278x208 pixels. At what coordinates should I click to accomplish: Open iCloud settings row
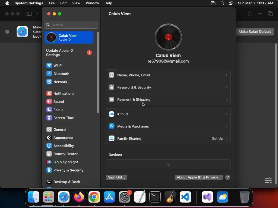pyautogui.click(x=168, y=114)
